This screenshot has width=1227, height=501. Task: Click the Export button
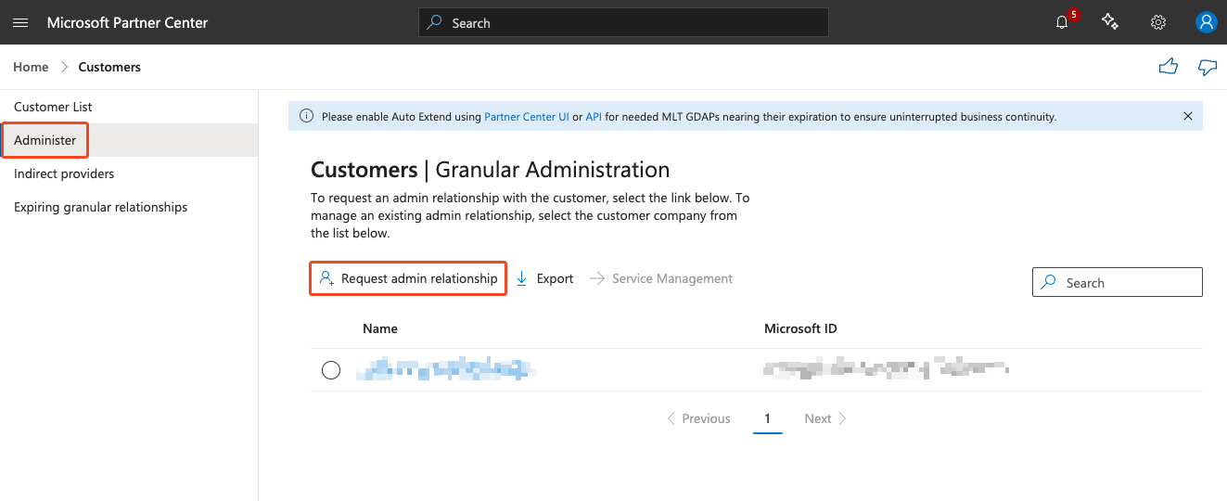544,278
